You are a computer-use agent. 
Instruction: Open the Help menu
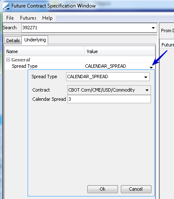[x=47, y=18]
